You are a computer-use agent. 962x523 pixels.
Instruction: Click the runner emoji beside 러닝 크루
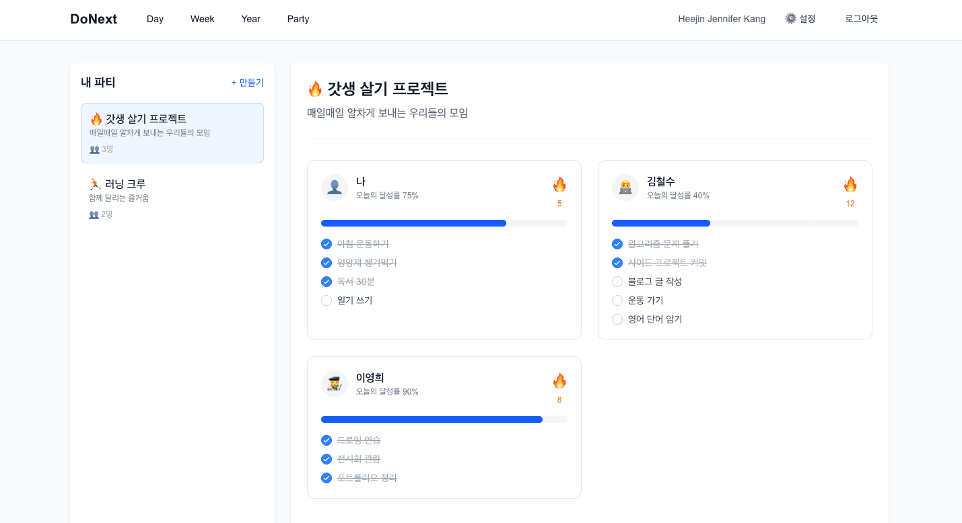94,183
